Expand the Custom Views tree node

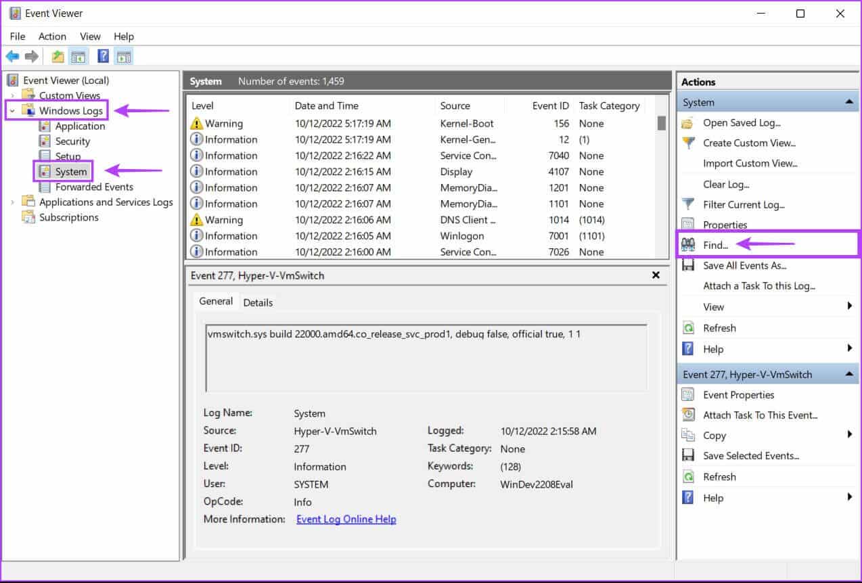click(x=12, y=95)
